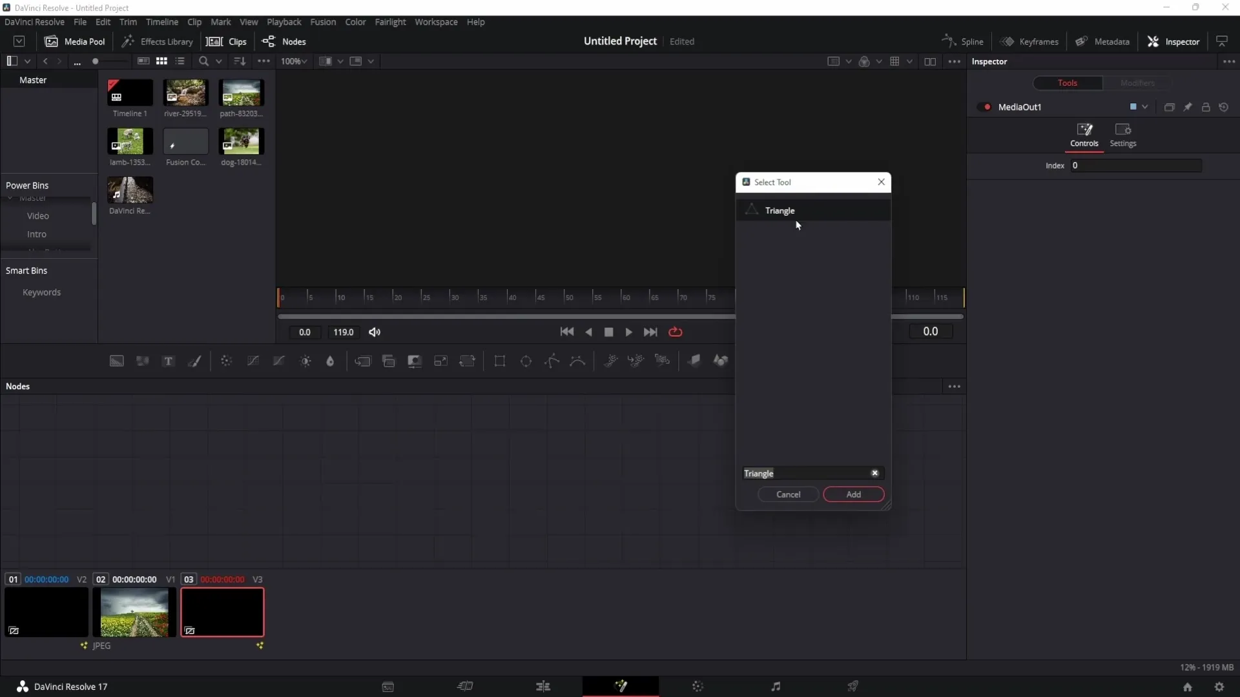Screen dimensions: 1240x697
Task: Click Add button to add Triangle tool
Action: pyautogui.click(x=853, y=494)
